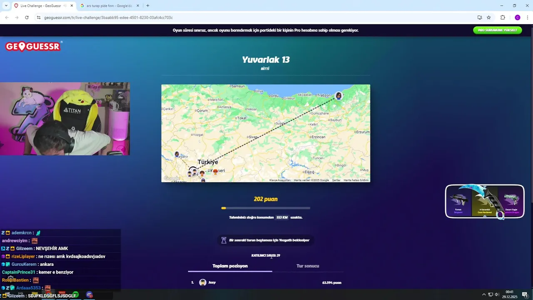Click the Karambit Case Hardened skin card
The image size is (533, 300).
pos(484,201)
